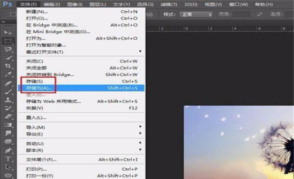Select the Rectangular Marquee tool
The image size is (294, 179).
point(8,41)
